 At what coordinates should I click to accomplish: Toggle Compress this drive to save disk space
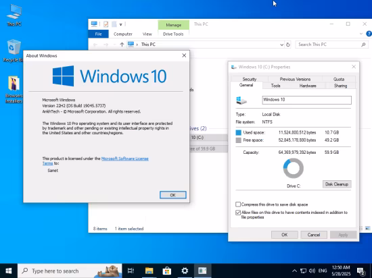click(x=238, y=204)
